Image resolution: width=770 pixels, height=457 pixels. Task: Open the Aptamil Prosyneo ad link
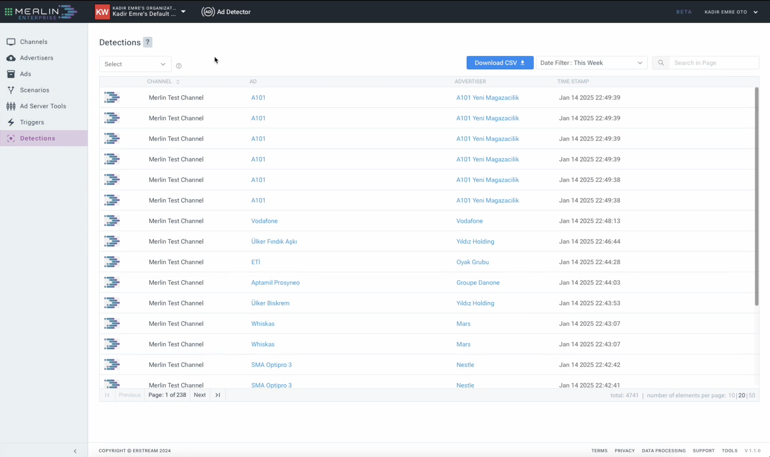(275, 282)
